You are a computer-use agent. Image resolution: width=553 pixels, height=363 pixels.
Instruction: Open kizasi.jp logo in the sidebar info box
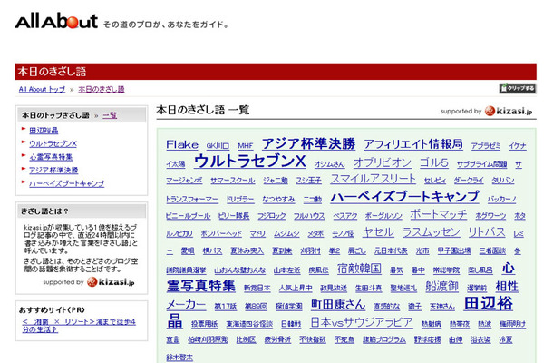pyautogui.click(x=111, y=282)
